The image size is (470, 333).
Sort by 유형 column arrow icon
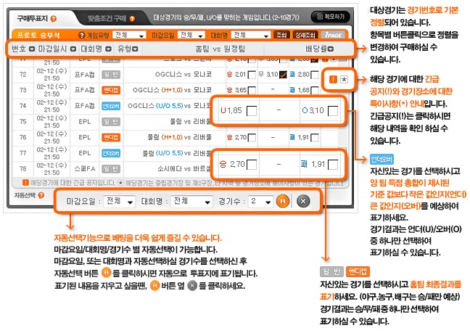tap(135, 49)
